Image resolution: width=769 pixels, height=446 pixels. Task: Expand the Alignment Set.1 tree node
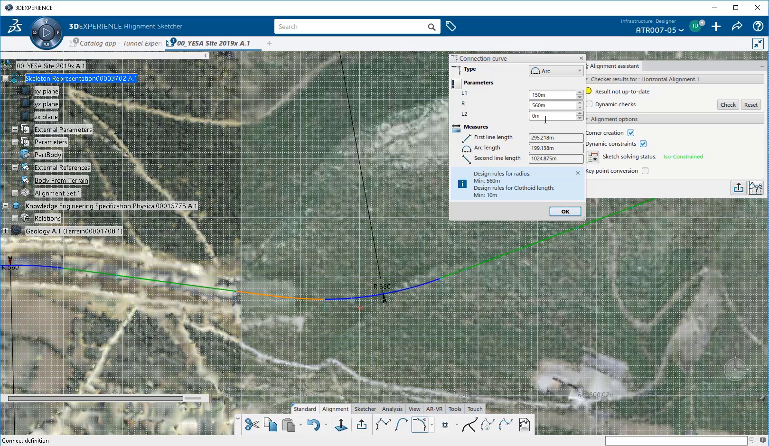coord(15,193)
